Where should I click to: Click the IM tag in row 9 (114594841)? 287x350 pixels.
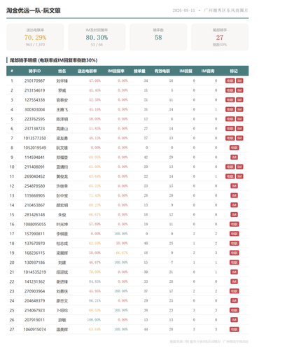coord(234,157)
